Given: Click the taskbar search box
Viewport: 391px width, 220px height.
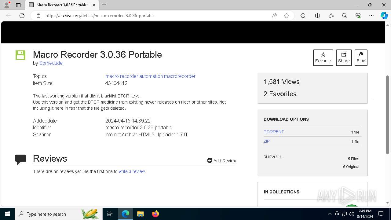Looking at the screenshot, I should coord(59,214).
